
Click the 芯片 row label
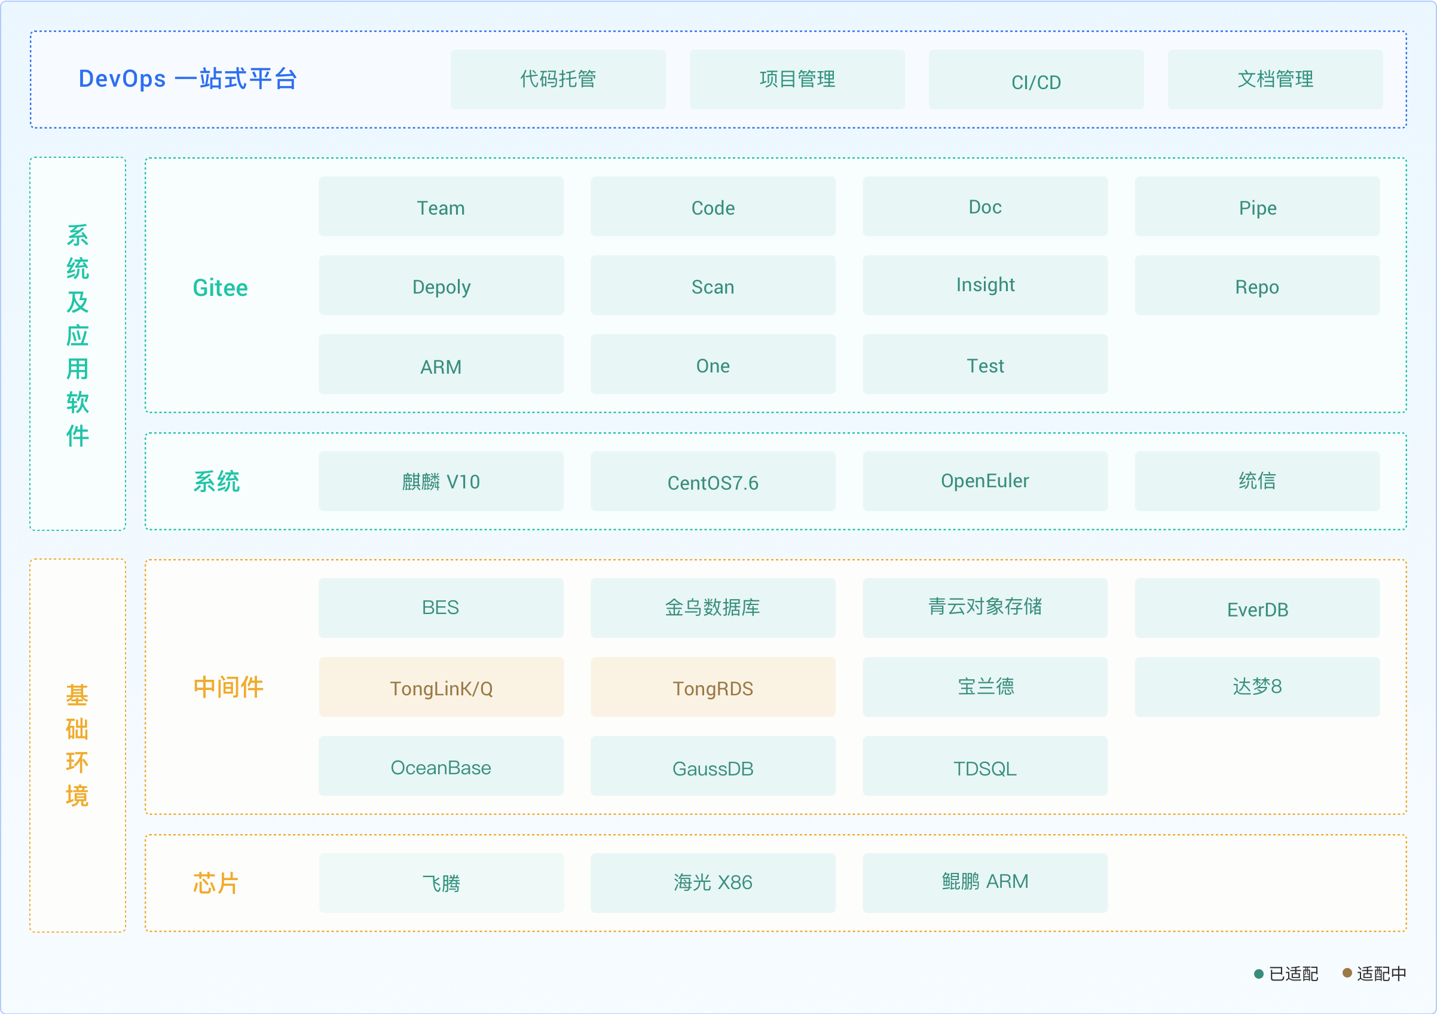pyautogui.click(x=216, y=883)
